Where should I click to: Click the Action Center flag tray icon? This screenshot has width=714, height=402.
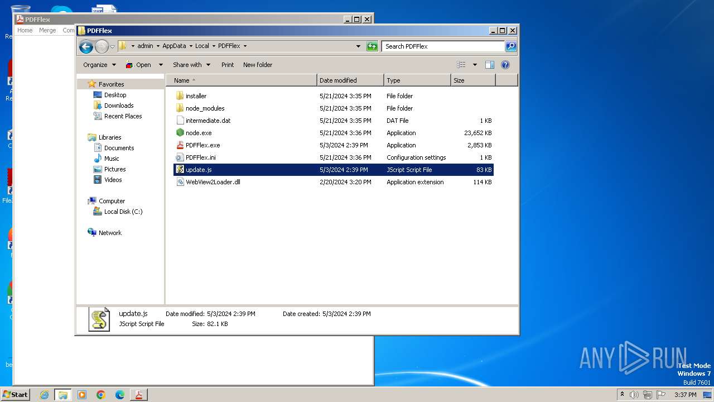661,395
